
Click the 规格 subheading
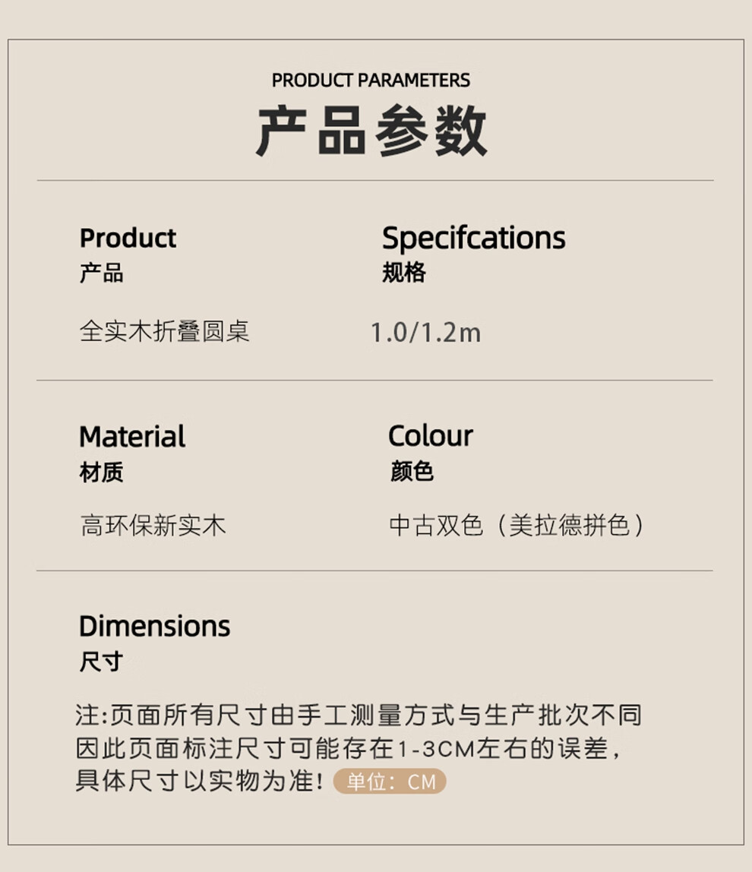coord(403,273)
